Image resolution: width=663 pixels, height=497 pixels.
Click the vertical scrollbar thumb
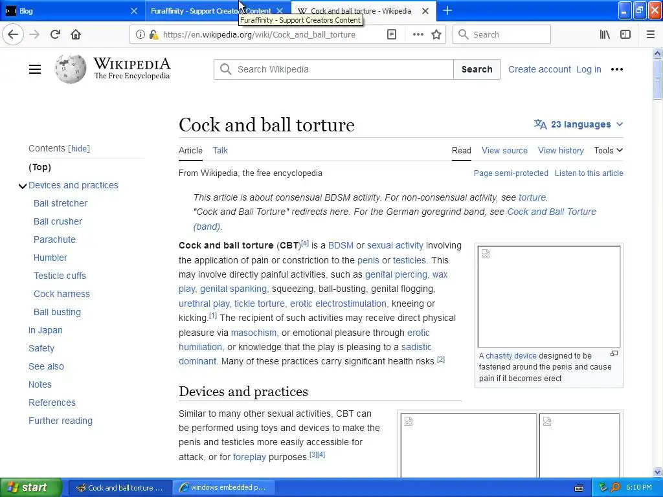point(657,80)
